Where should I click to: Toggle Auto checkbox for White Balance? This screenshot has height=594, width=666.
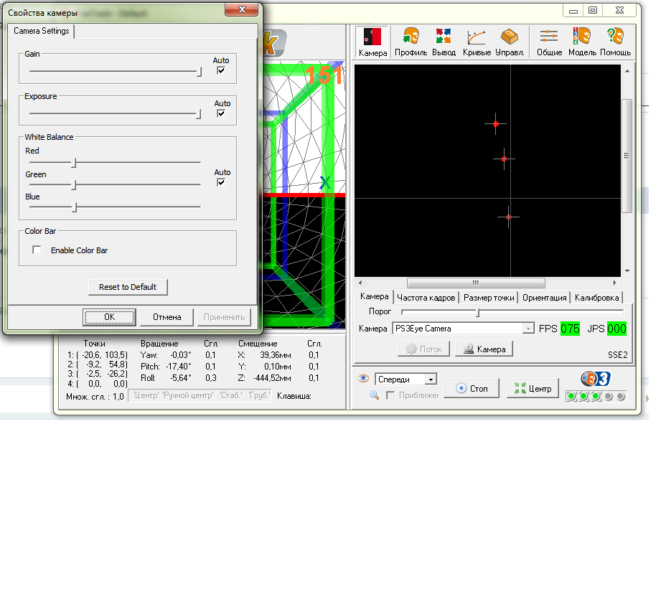click(221, 182)
